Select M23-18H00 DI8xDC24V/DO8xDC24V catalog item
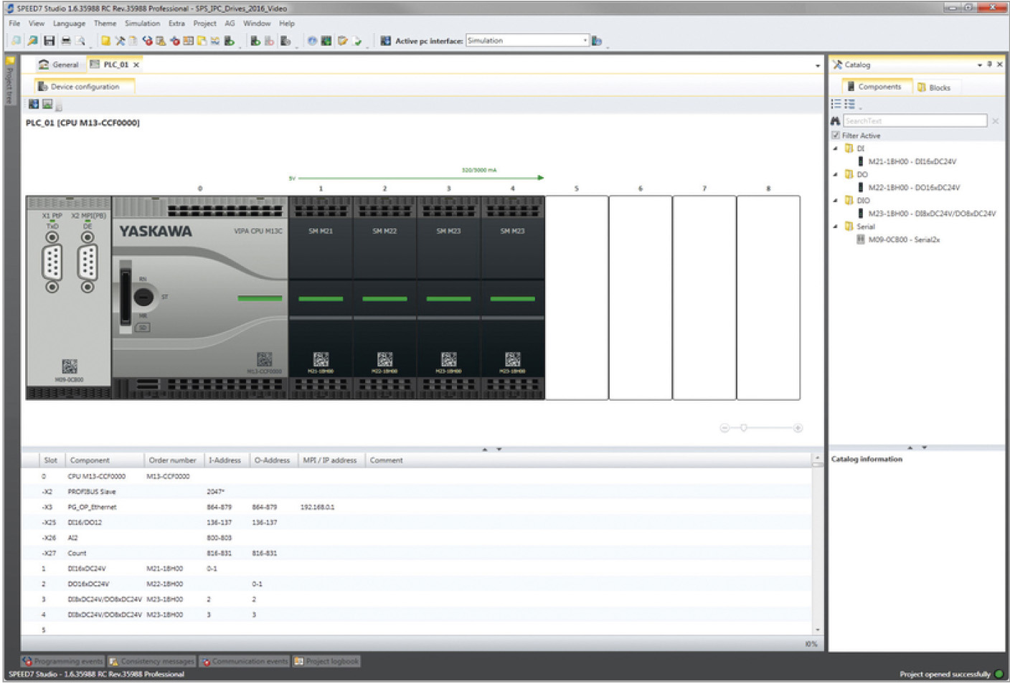 (926, 214)
